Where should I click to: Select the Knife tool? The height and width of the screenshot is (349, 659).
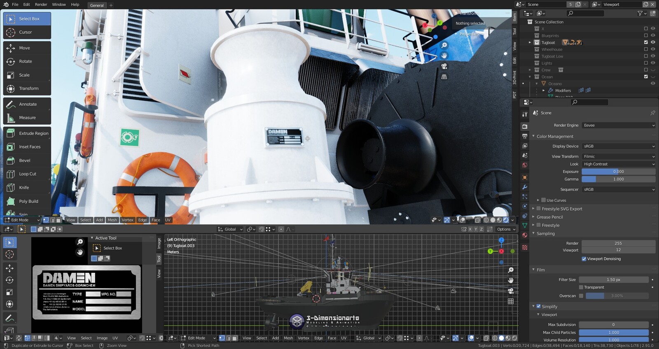(x=27, y=188)
